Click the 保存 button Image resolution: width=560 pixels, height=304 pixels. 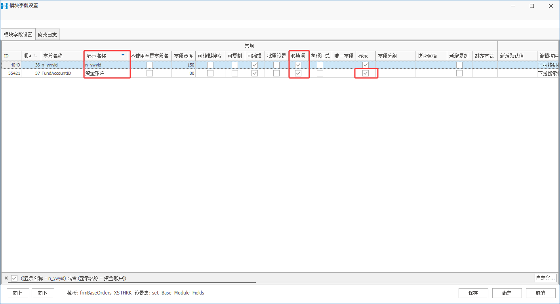473,293
